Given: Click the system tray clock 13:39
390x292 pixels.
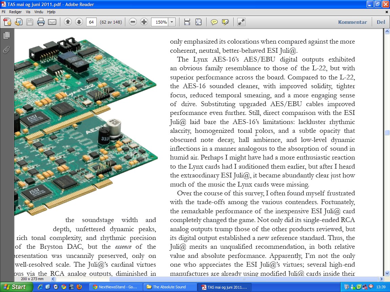Looking at the screenshot, I should [x=381, y=287].
